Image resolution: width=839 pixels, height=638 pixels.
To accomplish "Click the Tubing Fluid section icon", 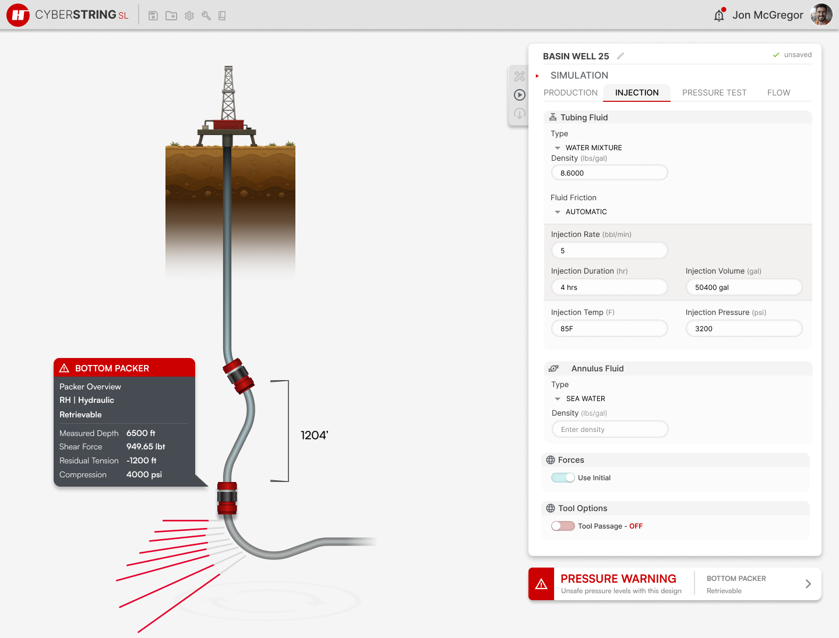I will (553, 117).
